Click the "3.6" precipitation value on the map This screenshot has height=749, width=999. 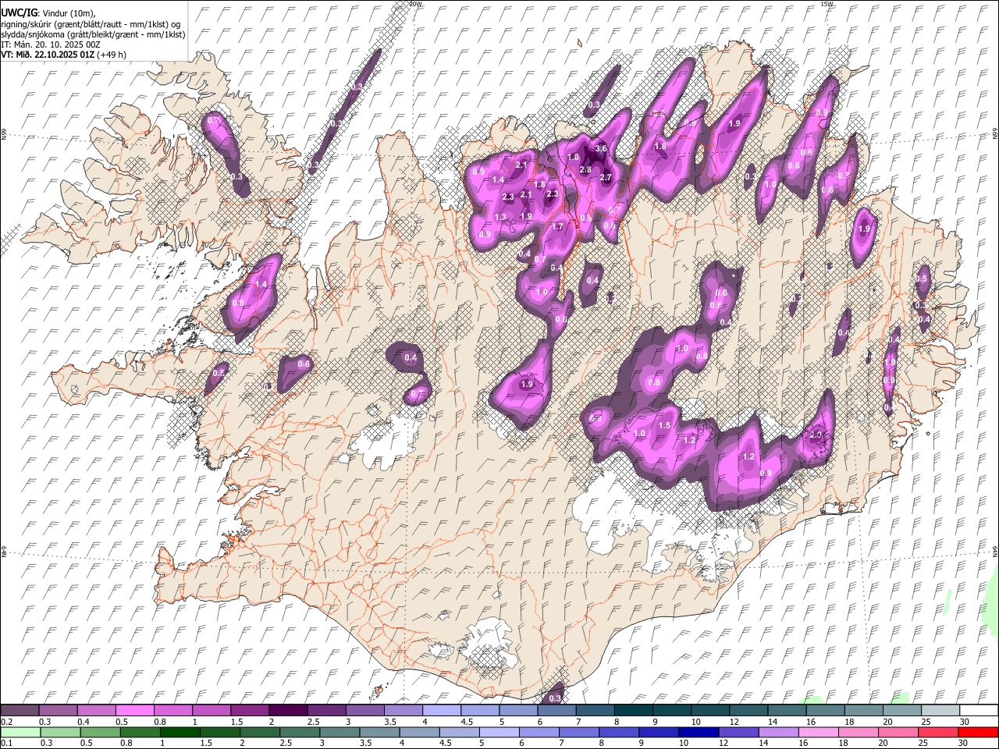click(600, 149)
